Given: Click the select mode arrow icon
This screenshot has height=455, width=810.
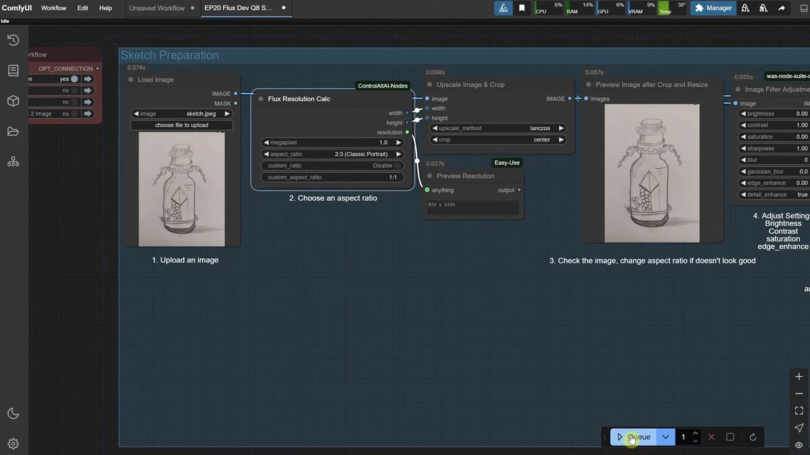Looking at the screenshot, I should [x=799, y=428].
